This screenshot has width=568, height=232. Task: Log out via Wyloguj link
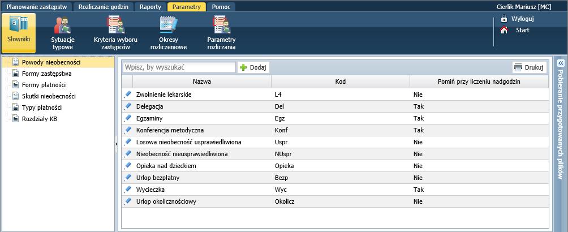click(522, 19)
